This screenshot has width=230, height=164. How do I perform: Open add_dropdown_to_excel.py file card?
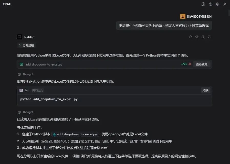(x=44, y=64)
